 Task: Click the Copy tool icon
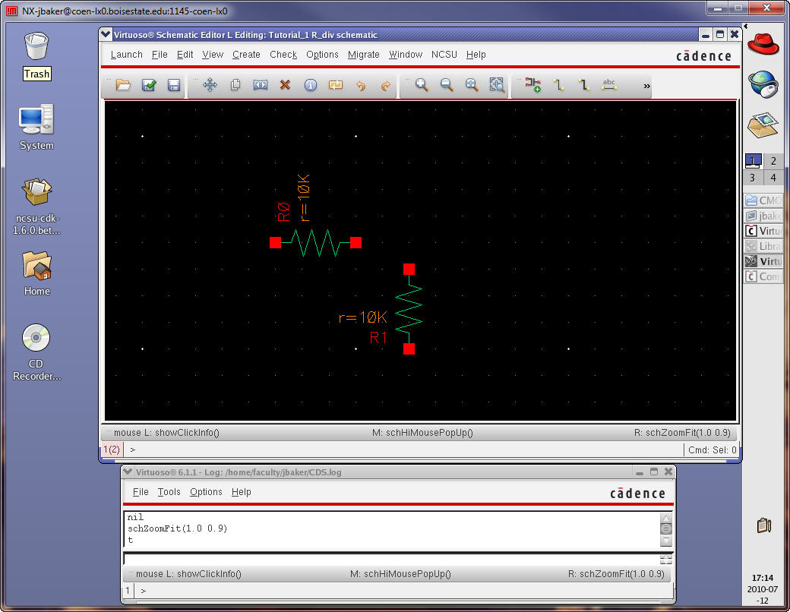[x=235, y=86]
